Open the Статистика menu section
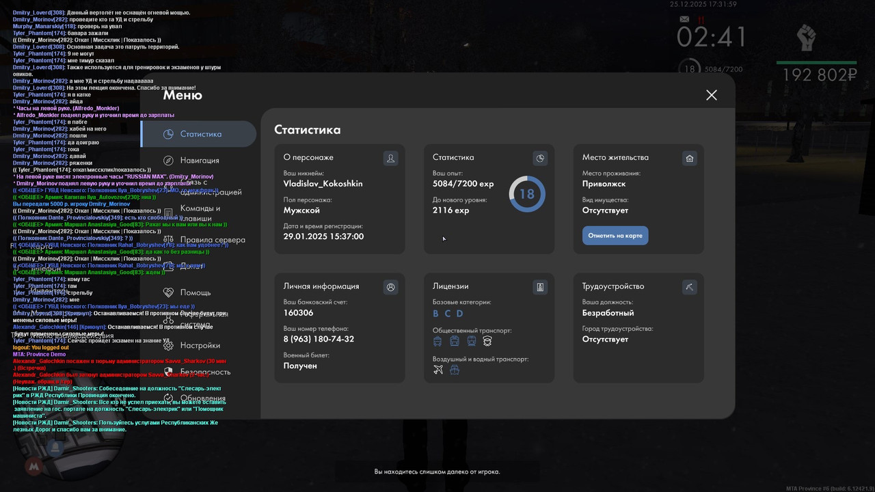 (x=198, y=134)
